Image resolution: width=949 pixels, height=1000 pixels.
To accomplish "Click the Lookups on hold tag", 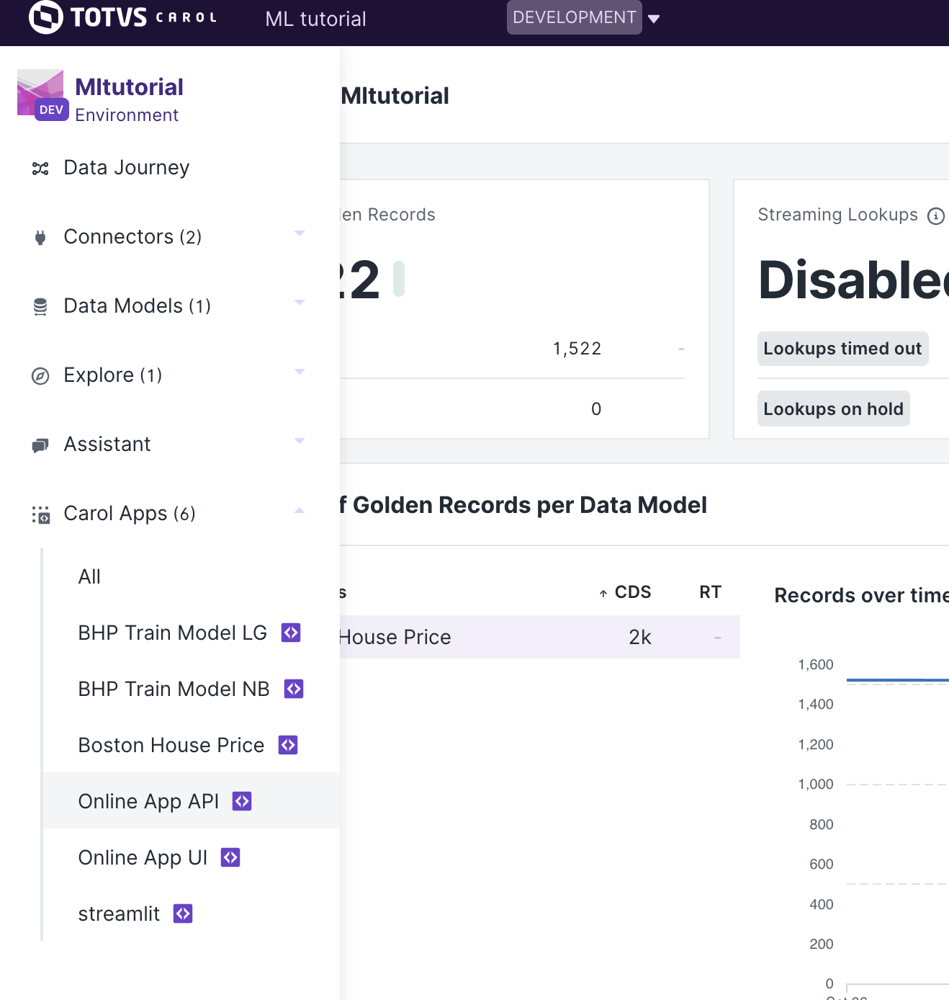I will (x=833, y=409).
